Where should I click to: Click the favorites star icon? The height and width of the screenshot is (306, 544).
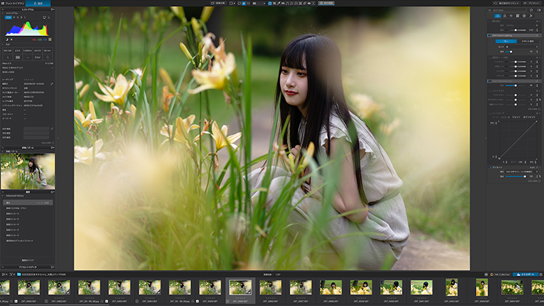[x=531, y=10]
